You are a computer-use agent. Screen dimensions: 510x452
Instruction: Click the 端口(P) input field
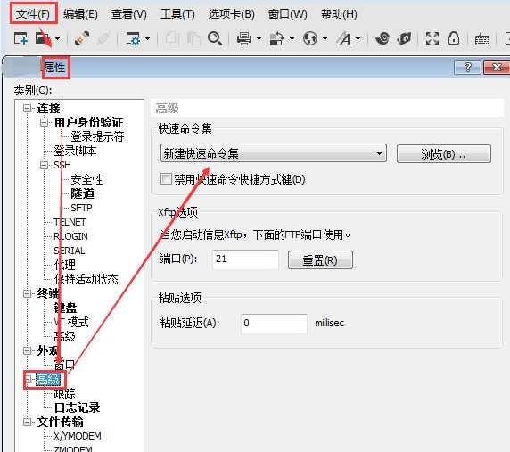(x=245, y=259)
